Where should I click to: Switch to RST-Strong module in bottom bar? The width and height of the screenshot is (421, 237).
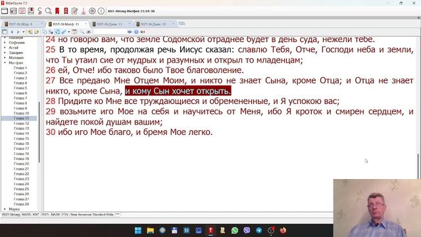(11, 215)
